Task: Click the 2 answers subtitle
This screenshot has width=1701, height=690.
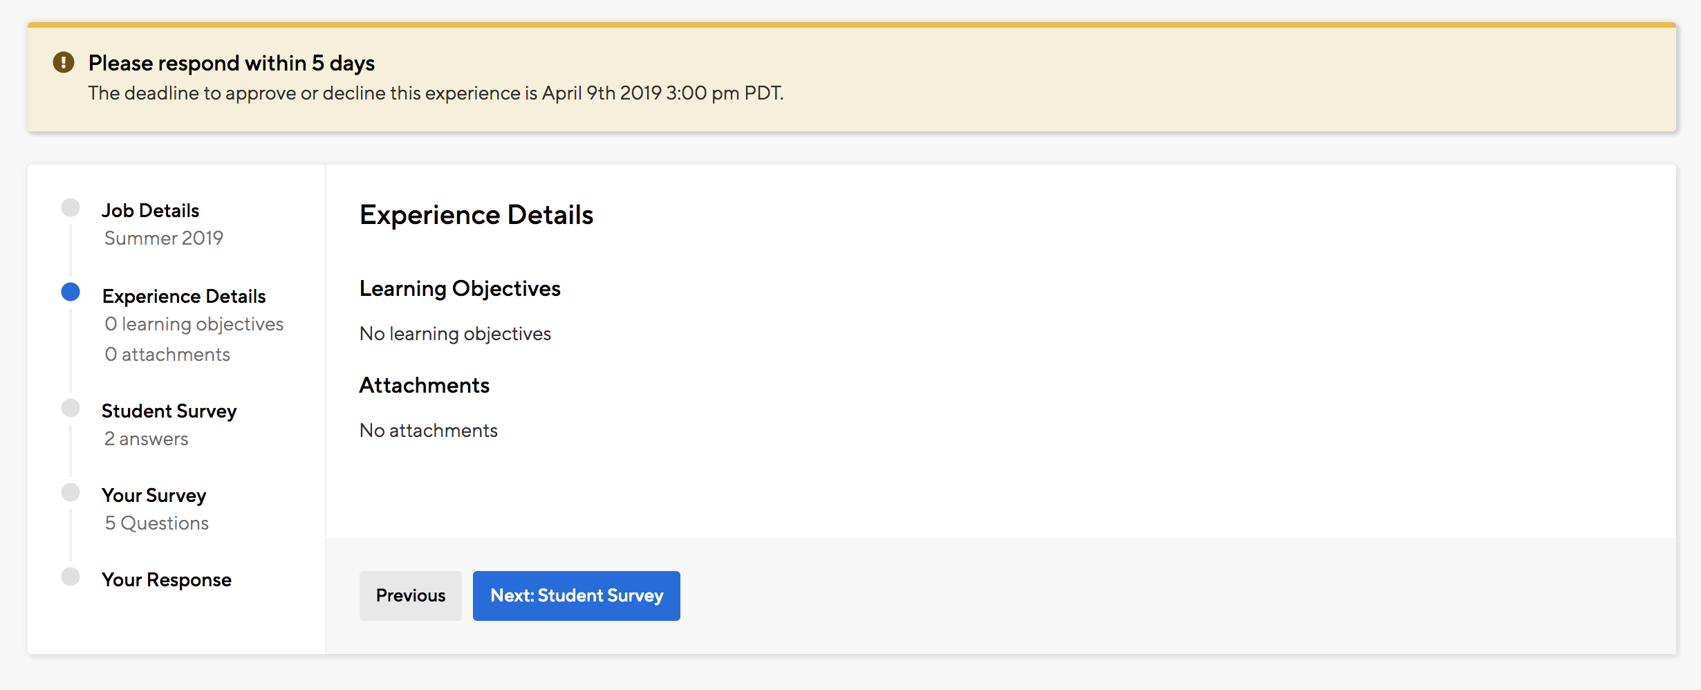Action: point(146,438)
